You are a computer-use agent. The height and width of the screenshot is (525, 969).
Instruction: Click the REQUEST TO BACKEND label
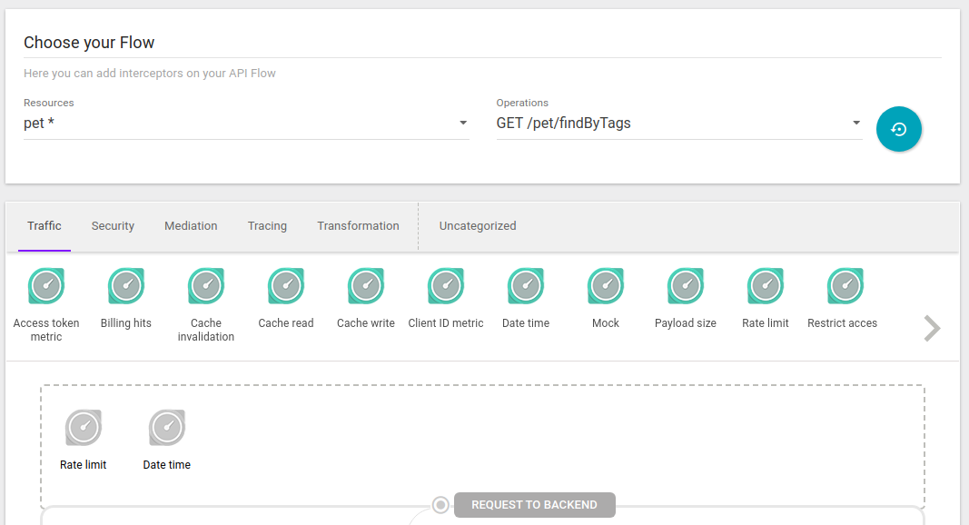[x=534, y=505]
